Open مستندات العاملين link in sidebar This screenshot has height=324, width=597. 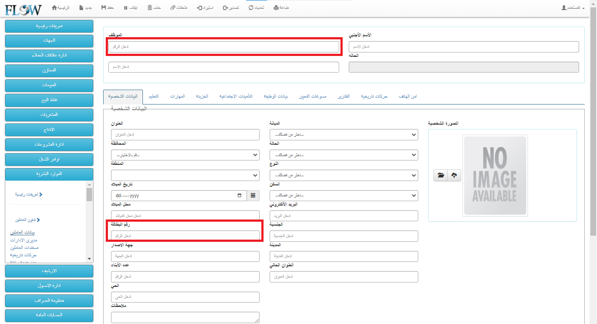[x=24, y=247]
